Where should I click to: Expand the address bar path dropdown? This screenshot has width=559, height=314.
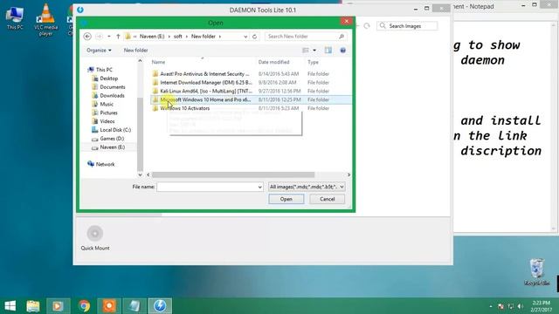point(245,37)
